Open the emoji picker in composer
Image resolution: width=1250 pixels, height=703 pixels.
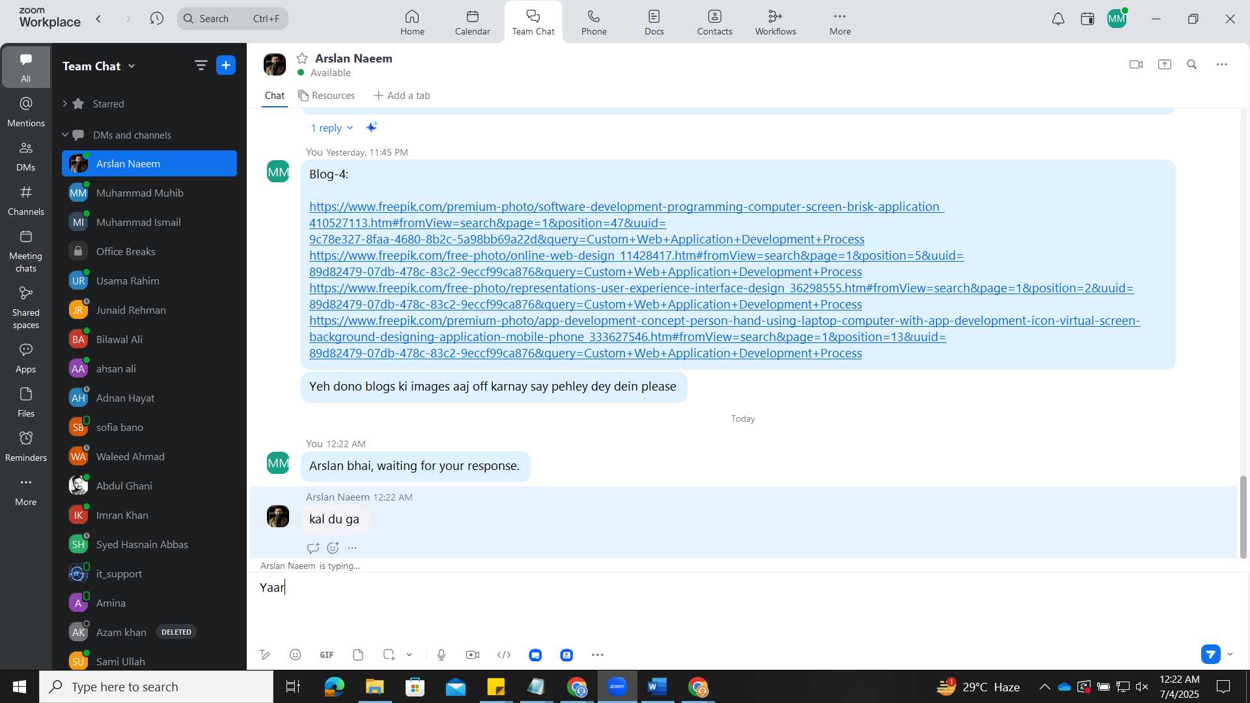click(296, 655)
